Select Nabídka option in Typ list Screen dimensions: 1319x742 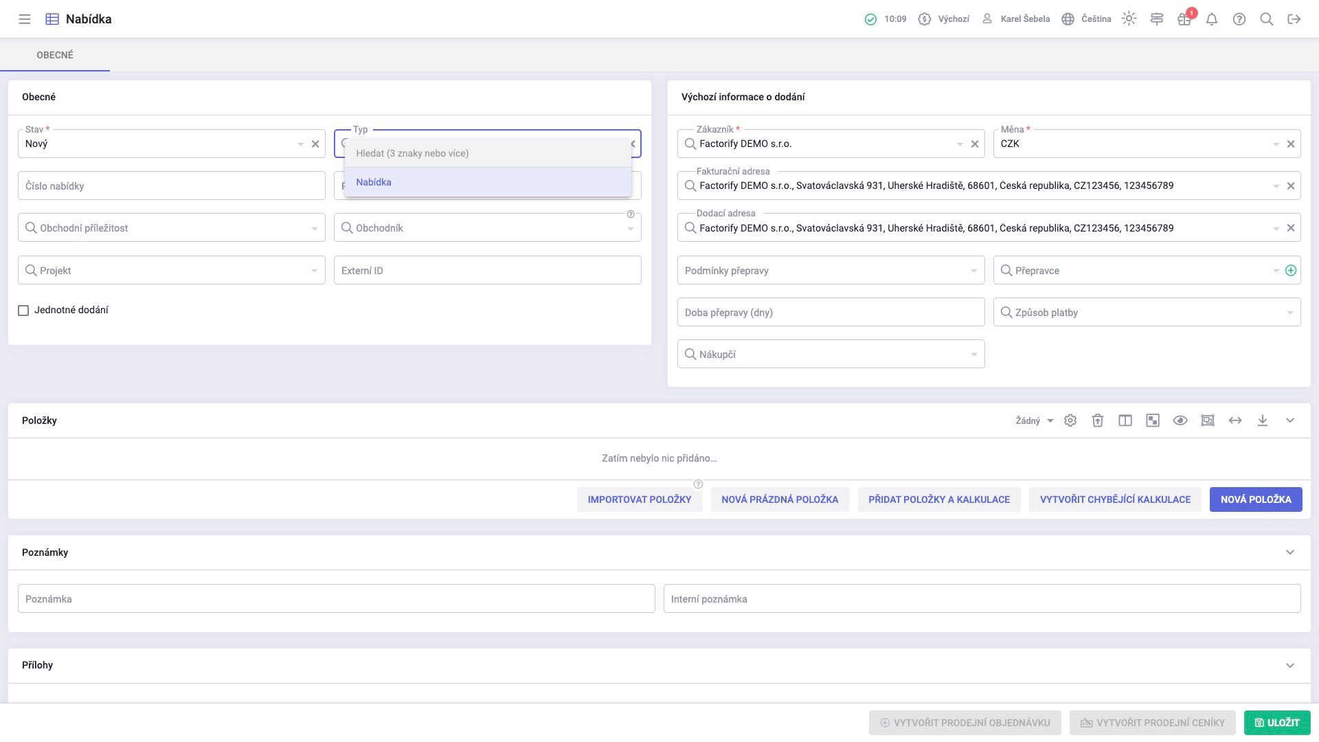[x=374, y=182]
